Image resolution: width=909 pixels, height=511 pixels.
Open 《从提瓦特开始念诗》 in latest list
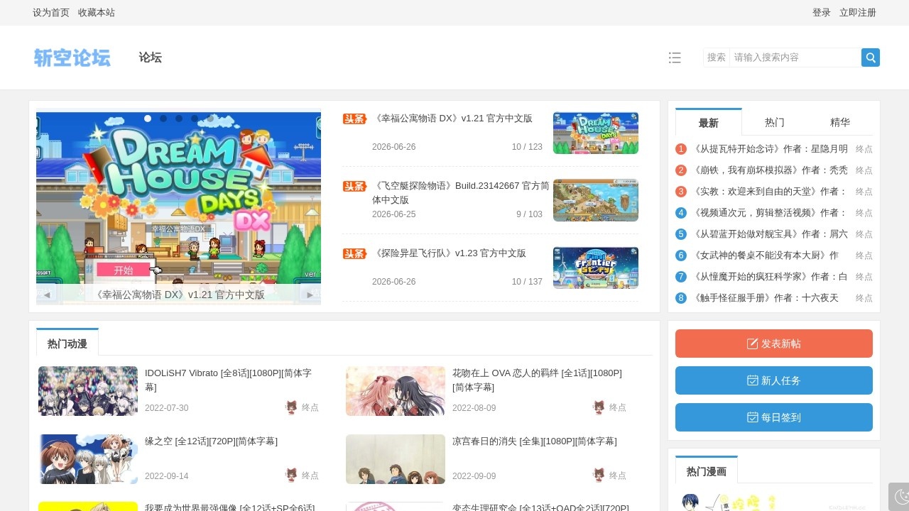pos(770,149)
